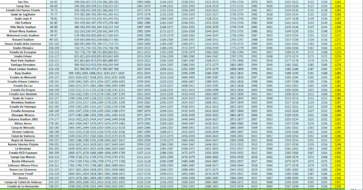The width and height of the screenshot is (363, 190).
Task: Click the 130-133 cell beside Burg Stadion
Action: 54,73
